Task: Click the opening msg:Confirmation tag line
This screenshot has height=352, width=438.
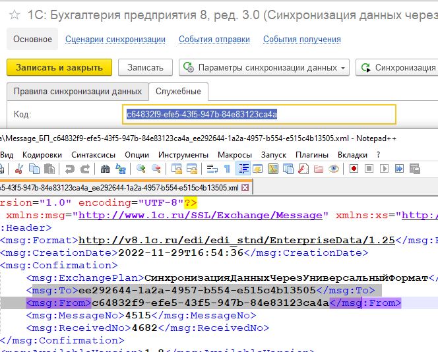Action: [x=59, y=266]
